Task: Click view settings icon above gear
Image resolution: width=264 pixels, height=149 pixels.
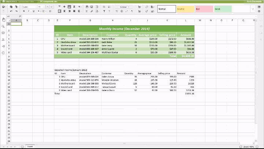Action: [x=259, y=7]
